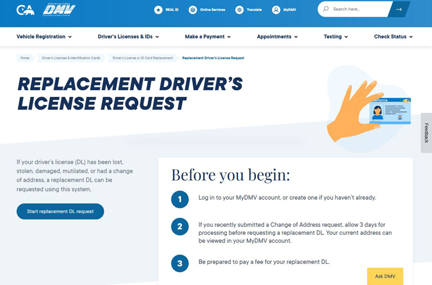Open the Feedback side tab

(x=426, y=133)
